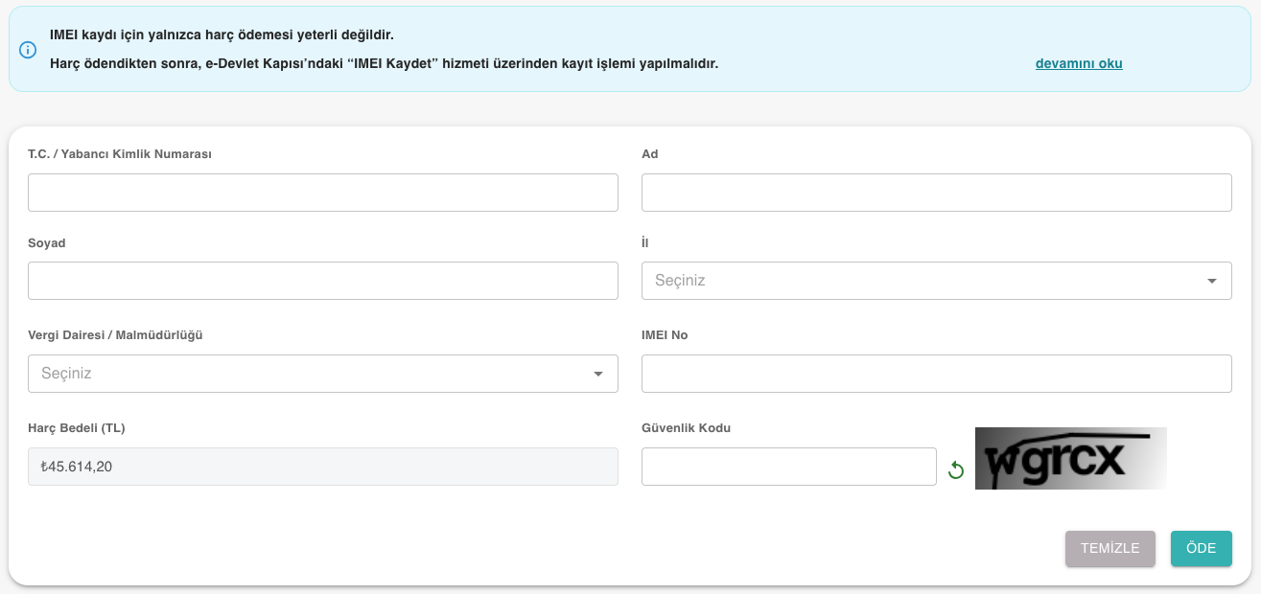
Task: Select the Soyad text box
Action: coord(323,281)
